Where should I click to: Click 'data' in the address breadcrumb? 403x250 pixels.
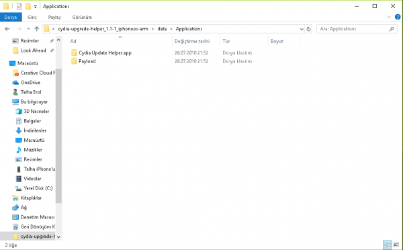(162, 29)
